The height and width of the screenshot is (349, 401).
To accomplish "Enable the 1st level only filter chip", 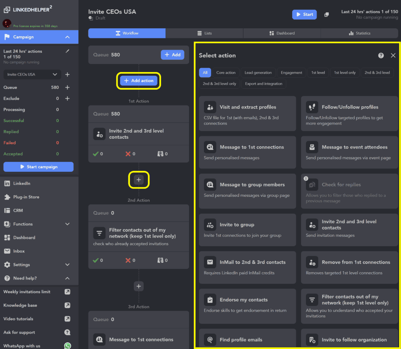I will (x=345, y=73).
